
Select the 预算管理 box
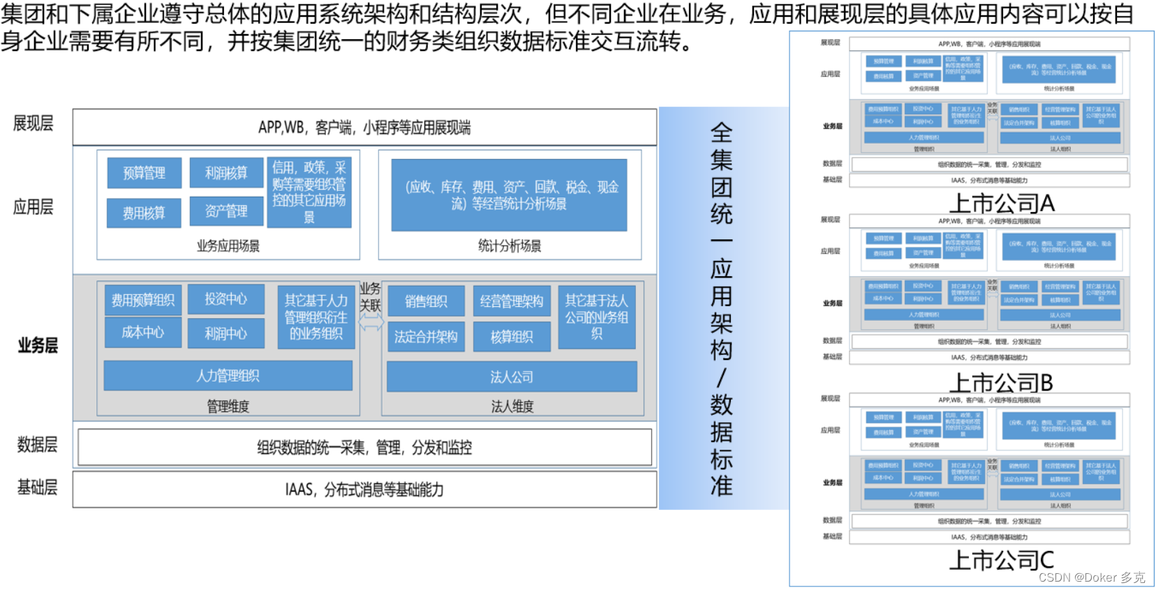tap(144, 173)
